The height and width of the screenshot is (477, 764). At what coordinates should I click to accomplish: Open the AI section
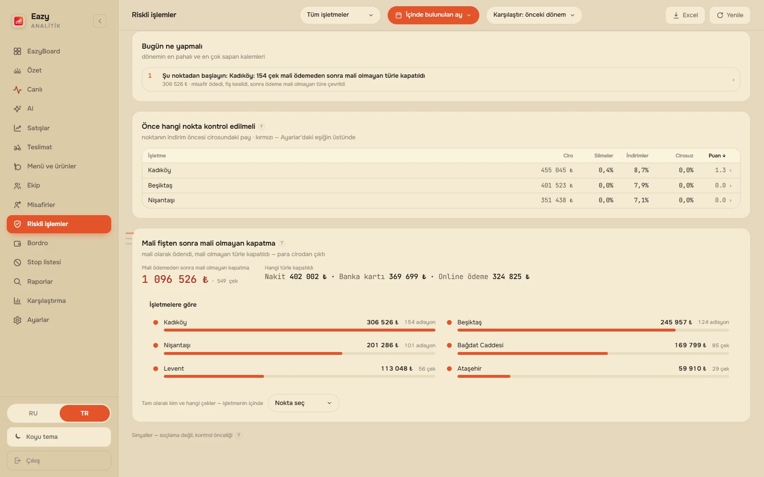click(x=59, y=109)
